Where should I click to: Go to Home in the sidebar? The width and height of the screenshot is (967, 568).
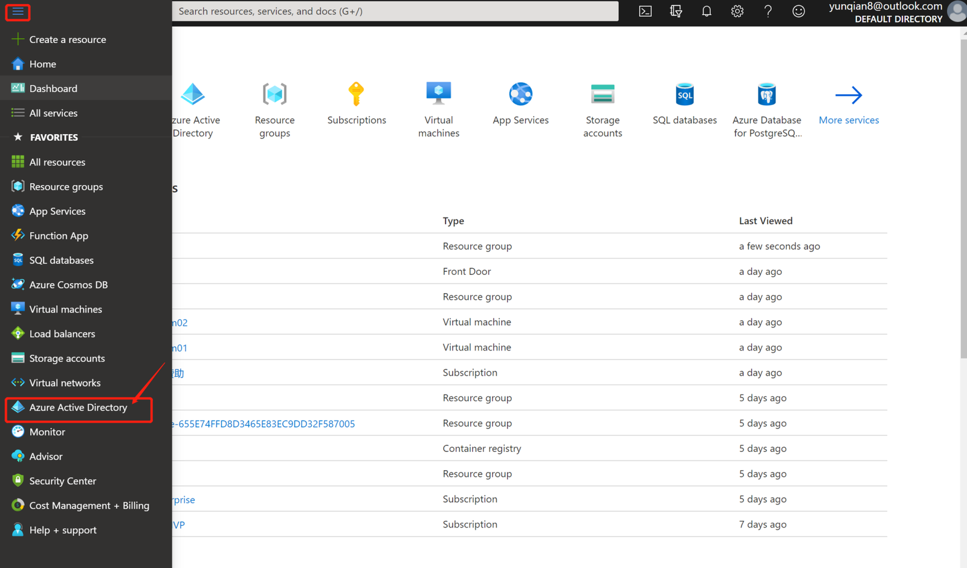click(86, 63)
